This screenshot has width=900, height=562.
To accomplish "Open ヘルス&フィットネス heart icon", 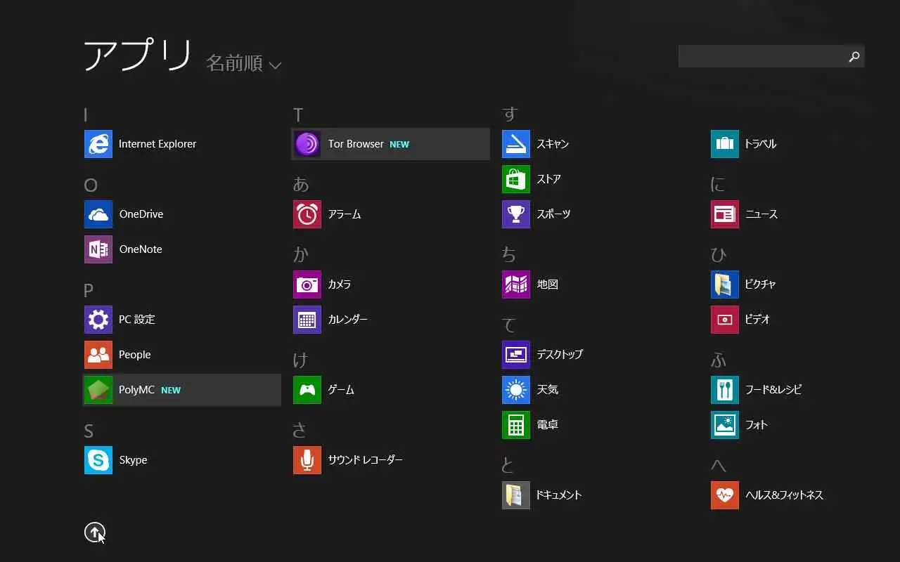I will [x=725, y=495].
